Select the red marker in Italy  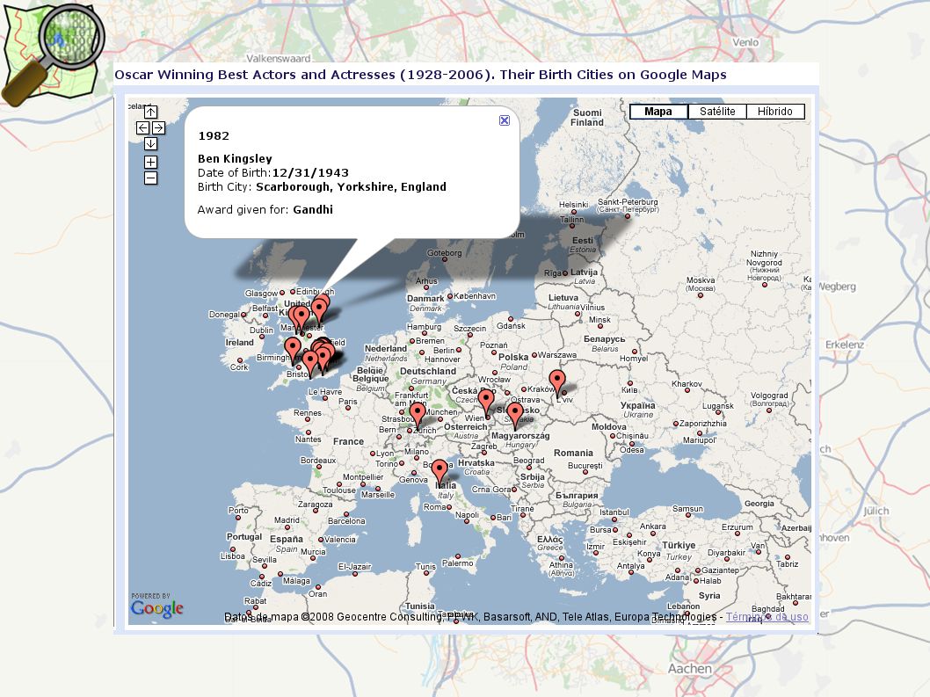[440, 472]
